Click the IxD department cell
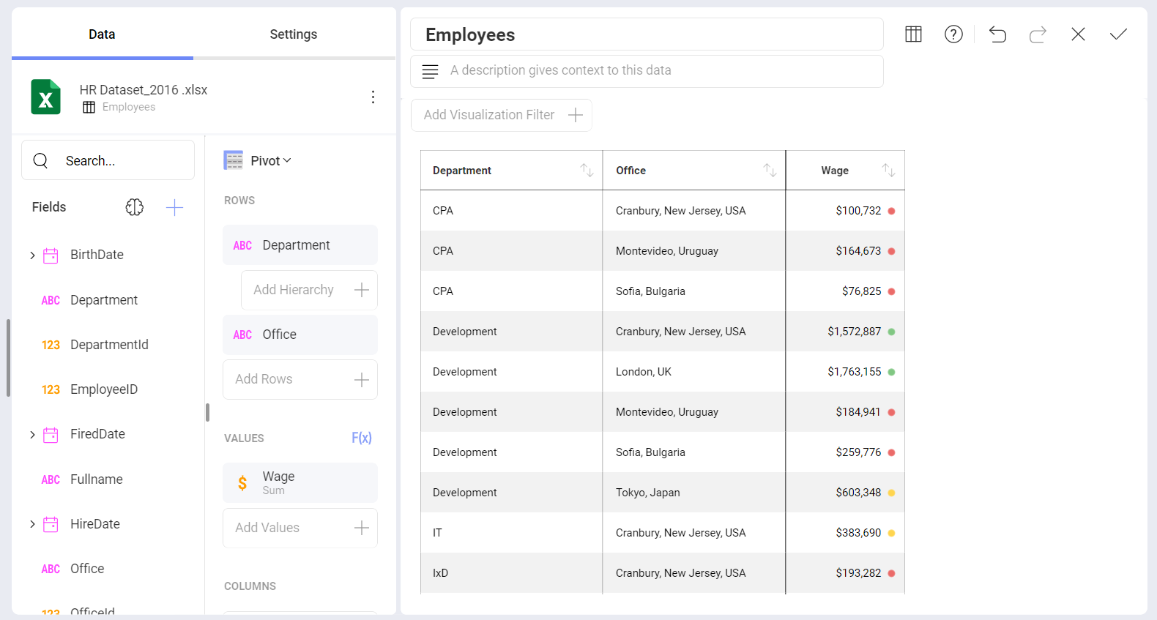This screenshot has height=620, width=1157. click(511, 573)
